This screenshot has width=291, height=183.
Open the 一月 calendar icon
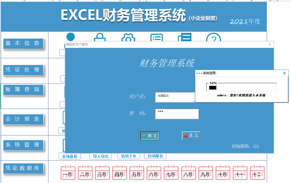tap(68, 172)
